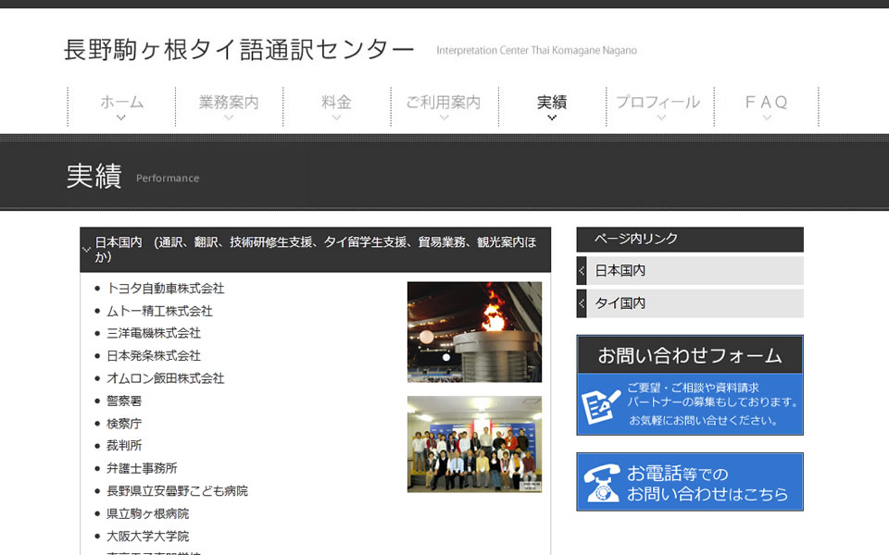Click the list item 三洋電機株式会社

pos(154,333)
